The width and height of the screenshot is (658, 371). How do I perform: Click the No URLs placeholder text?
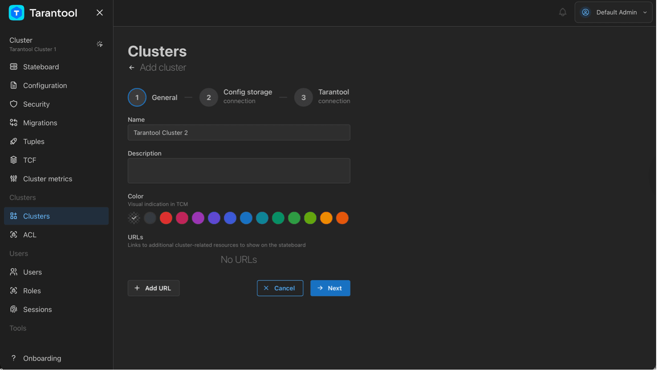[x=239, y=260]
